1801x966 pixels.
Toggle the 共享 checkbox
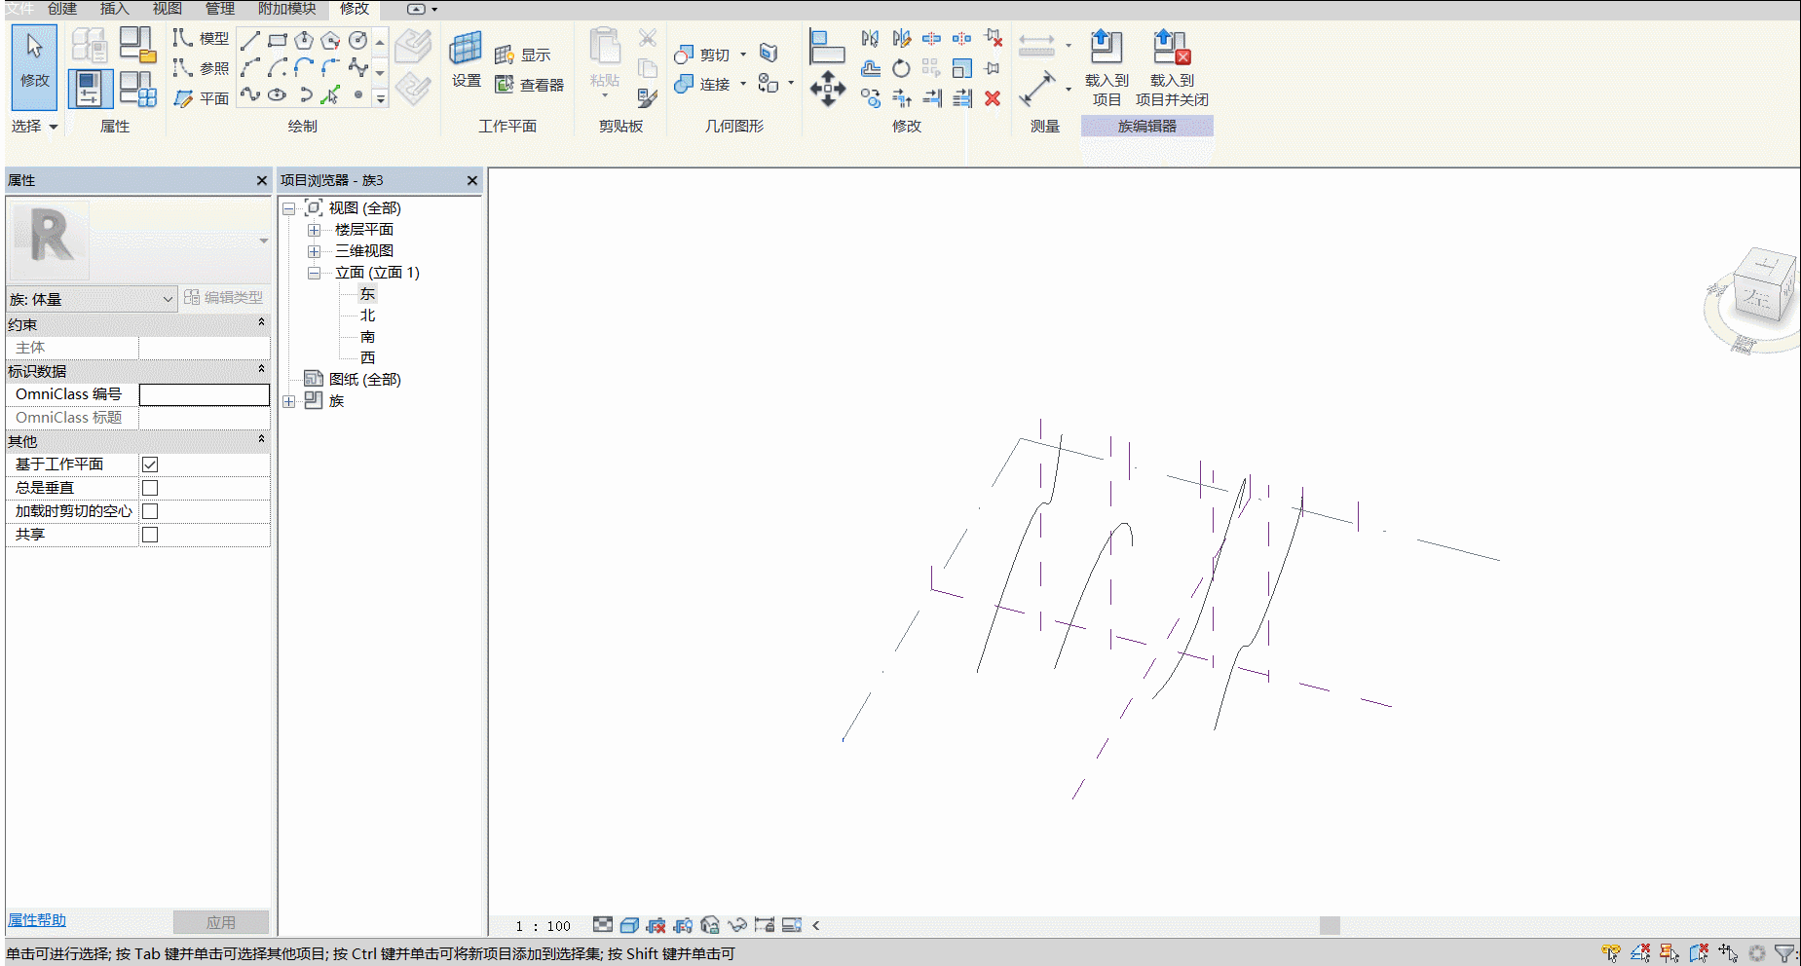[x=150, y=535]
